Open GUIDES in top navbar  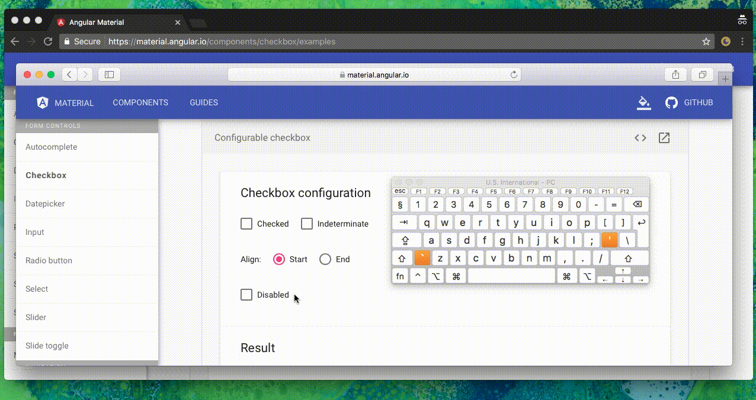click(x=204, y=102)
